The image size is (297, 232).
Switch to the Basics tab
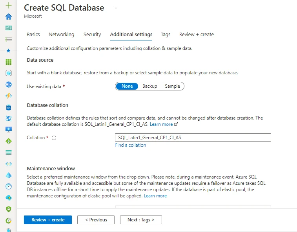pyautogui.click(x=33, y=34)
